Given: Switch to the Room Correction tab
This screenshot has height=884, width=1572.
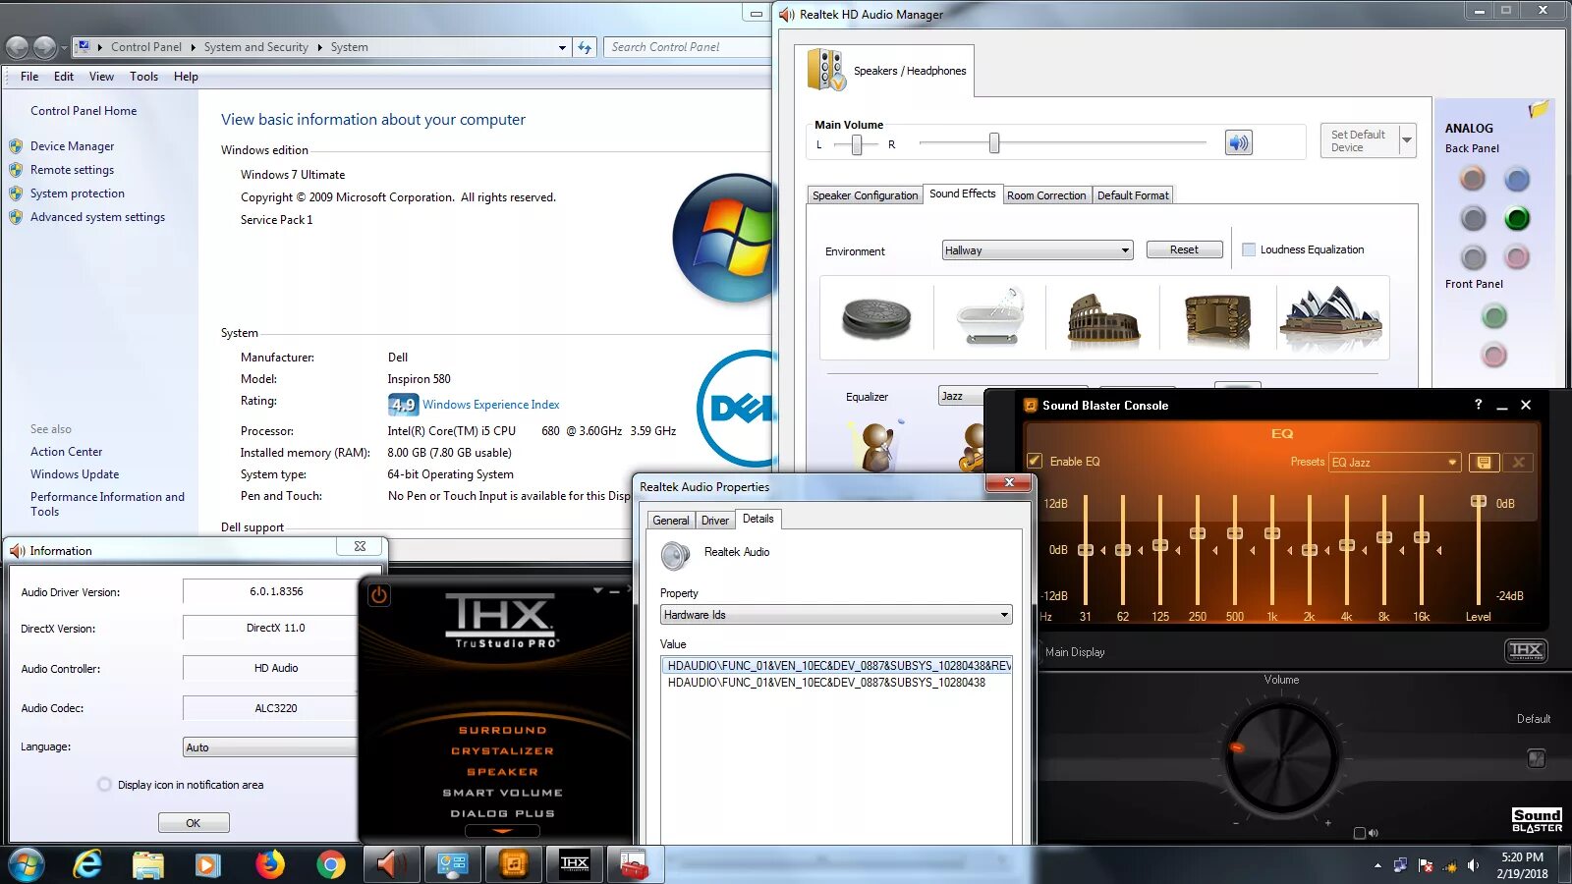Looking at the screenshot, I should (x=1046, y=195).
